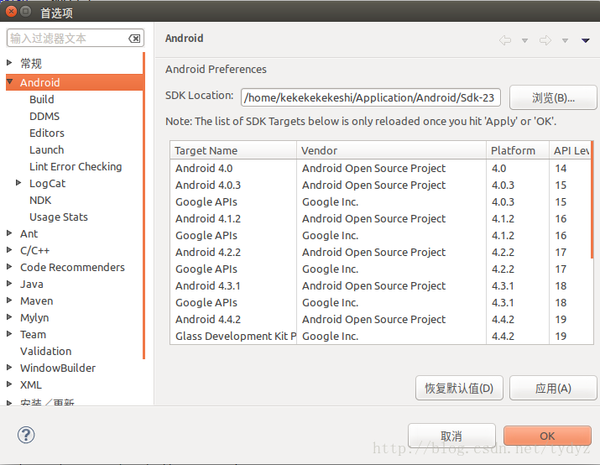Open the Editors preferences page

pos(47,133)
